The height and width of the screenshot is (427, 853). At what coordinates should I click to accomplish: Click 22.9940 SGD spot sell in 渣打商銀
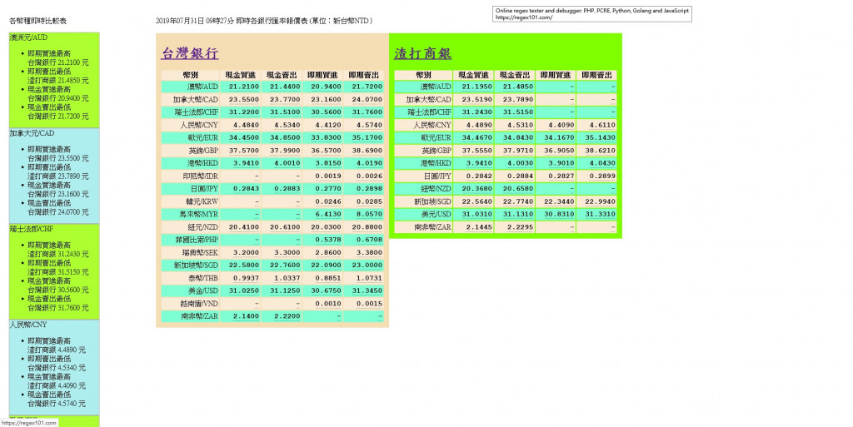(x=600, y=201)
